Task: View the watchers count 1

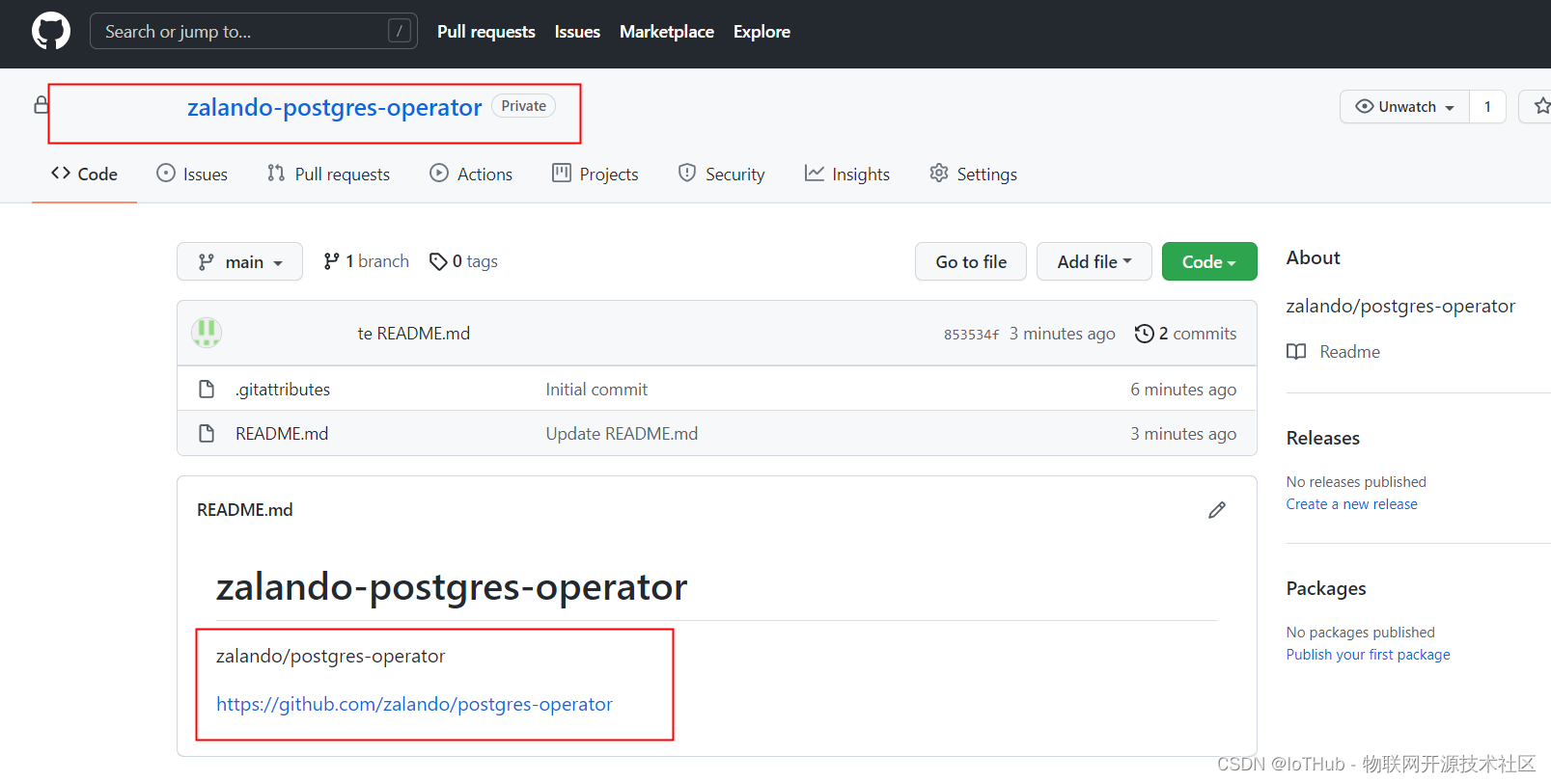Action: [x=1487, y=107]
